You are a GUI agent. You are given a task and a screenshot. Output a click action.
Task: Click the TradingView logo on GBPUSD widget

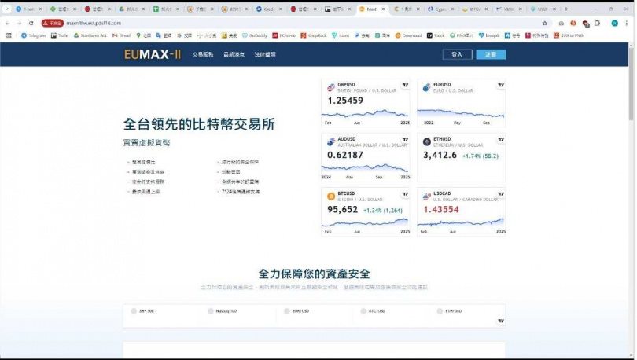405,85
